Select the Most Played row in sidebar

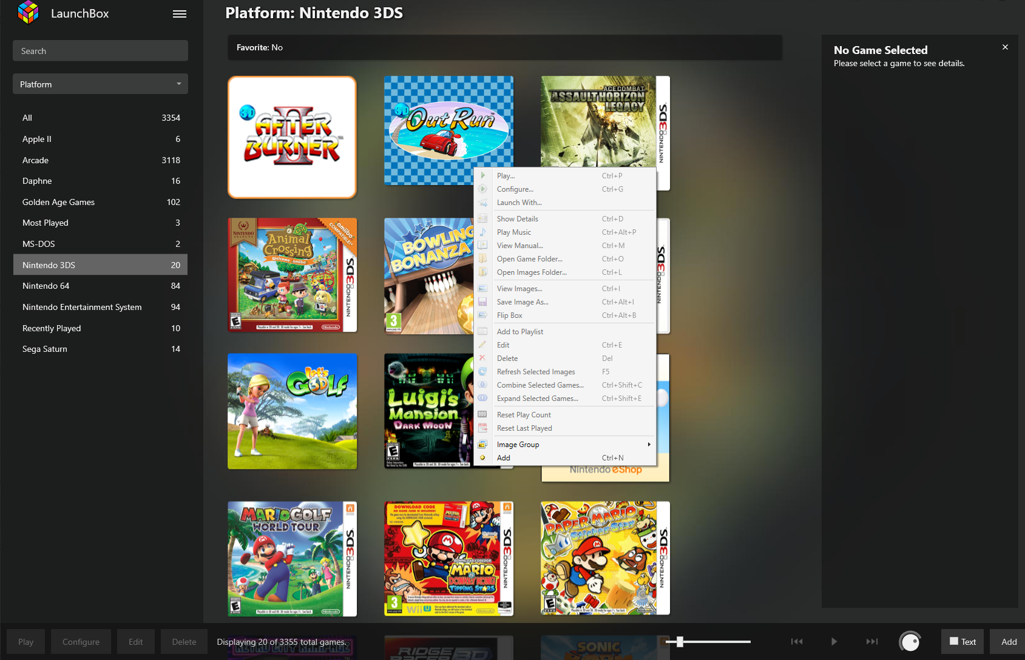click(100, 223)
